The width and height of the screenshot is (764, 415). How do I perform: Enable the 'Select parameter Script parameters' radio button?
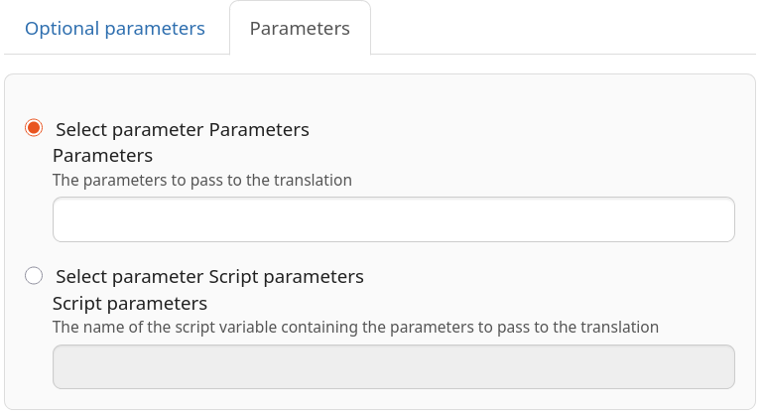click(x=34, y=275)
